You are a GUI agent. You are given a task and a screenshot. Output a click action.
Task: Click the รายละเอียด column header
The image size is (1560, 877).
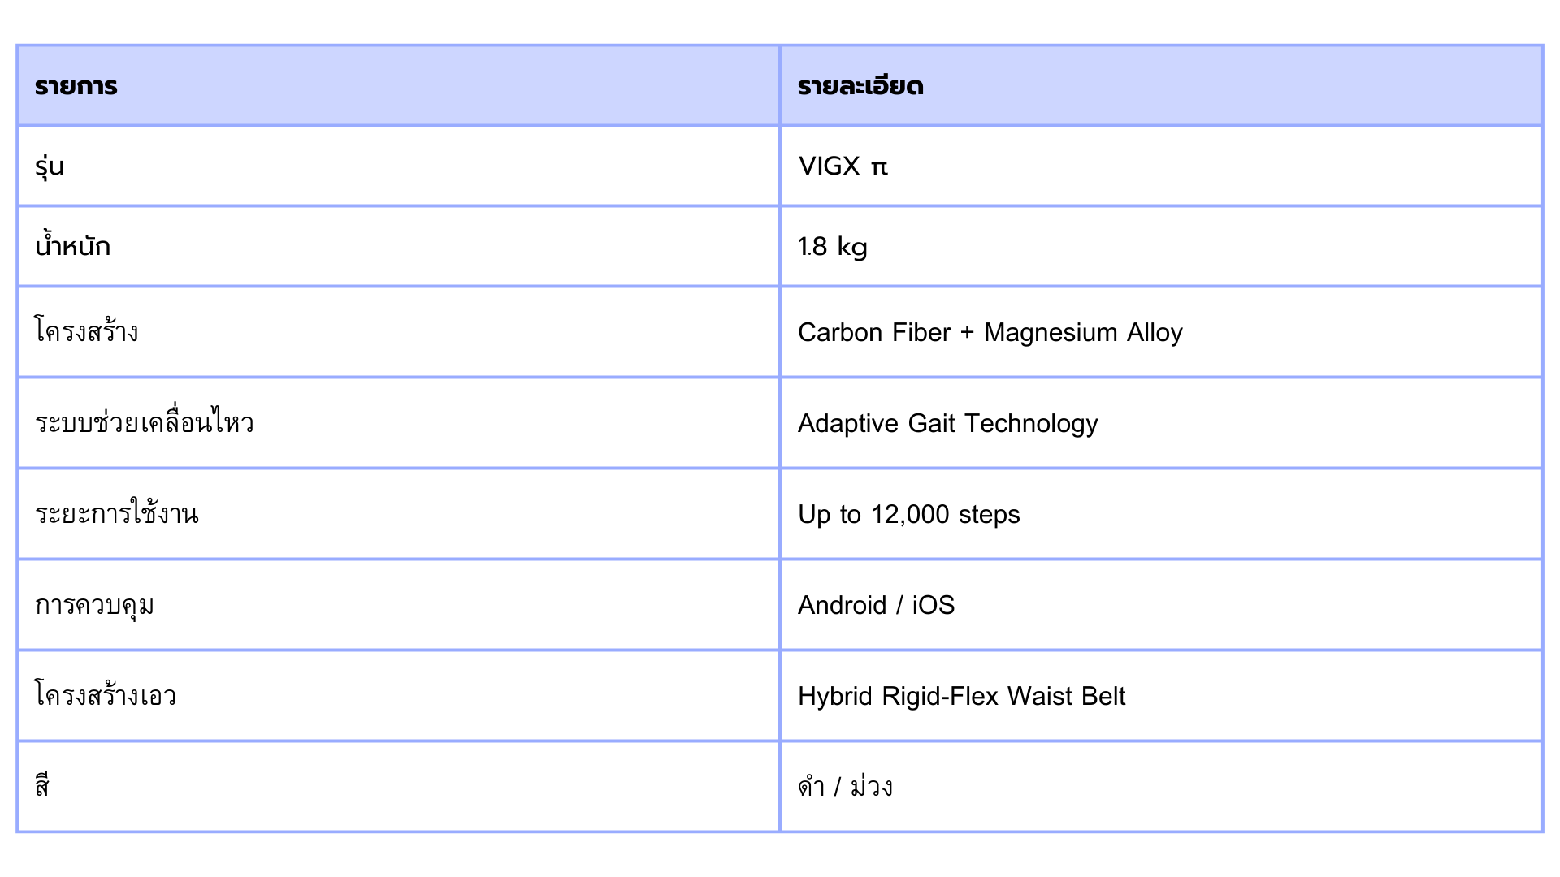pos(860,86)
